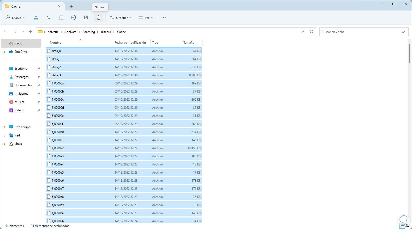This screenshot has width=412, height=229.
Task: Open the three-dots more options menu
Action: (164, 18)
